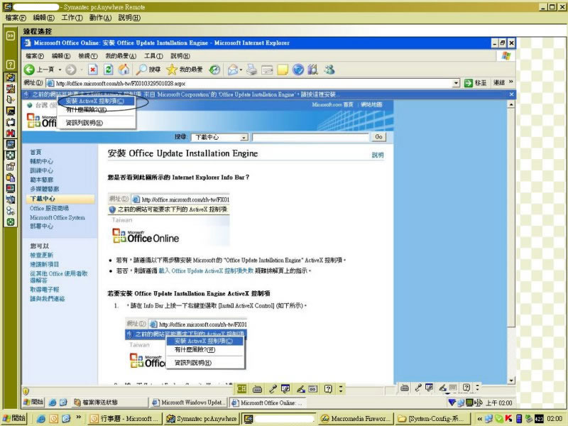The width and height of the screenshot is (568, 426).
Task: Open IE 工具 menu
Action: coord(153,56)
